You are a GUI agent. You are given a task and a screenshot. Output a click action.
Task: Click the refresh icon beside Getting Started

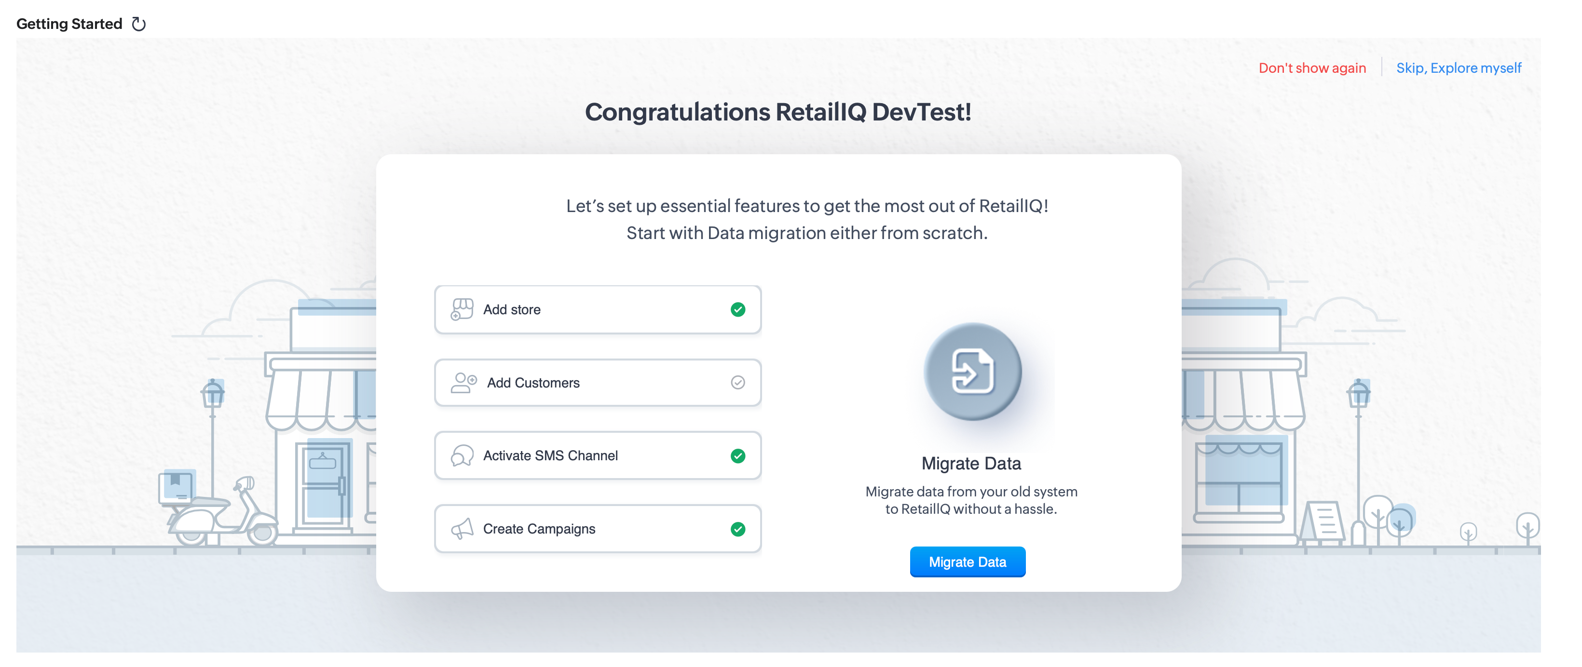[139, 24]
